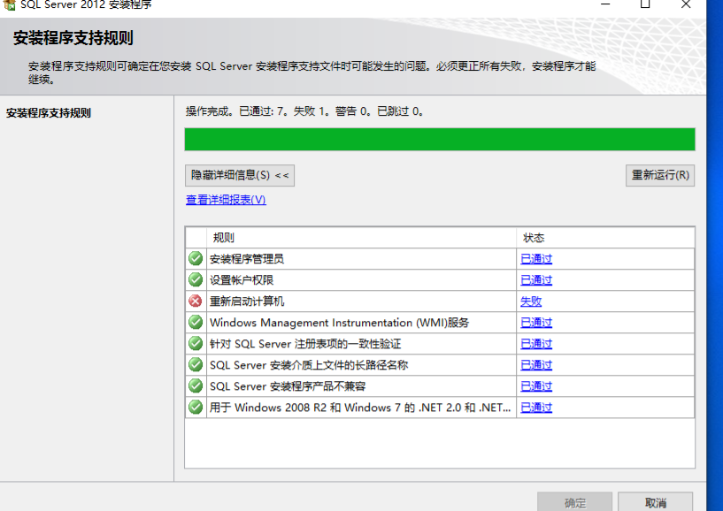Open 已通过 status for 安装程序产品不兼容
This screenshot has height=511, width=723.
pos(536,386)
